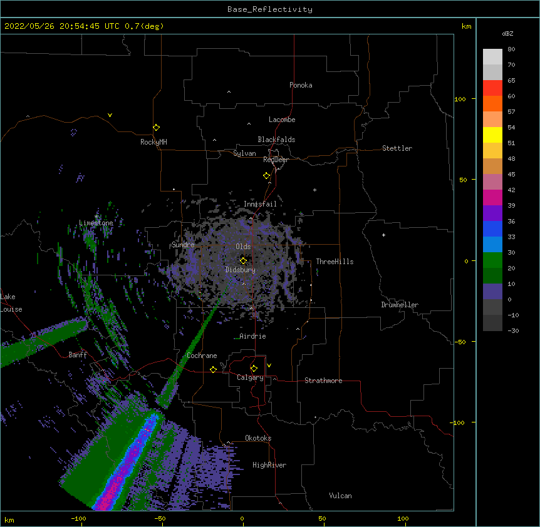The height and width of the screenshot is (527, 540).
Task: Select the Olds label
Action: click(243, 247)
